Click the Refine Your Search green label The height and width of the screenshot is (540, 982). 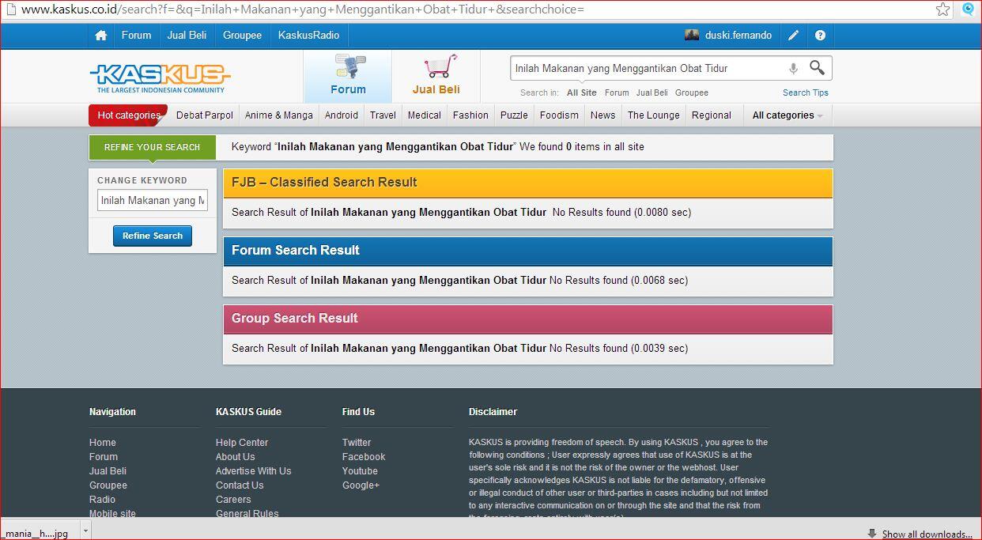pos(153,147)
